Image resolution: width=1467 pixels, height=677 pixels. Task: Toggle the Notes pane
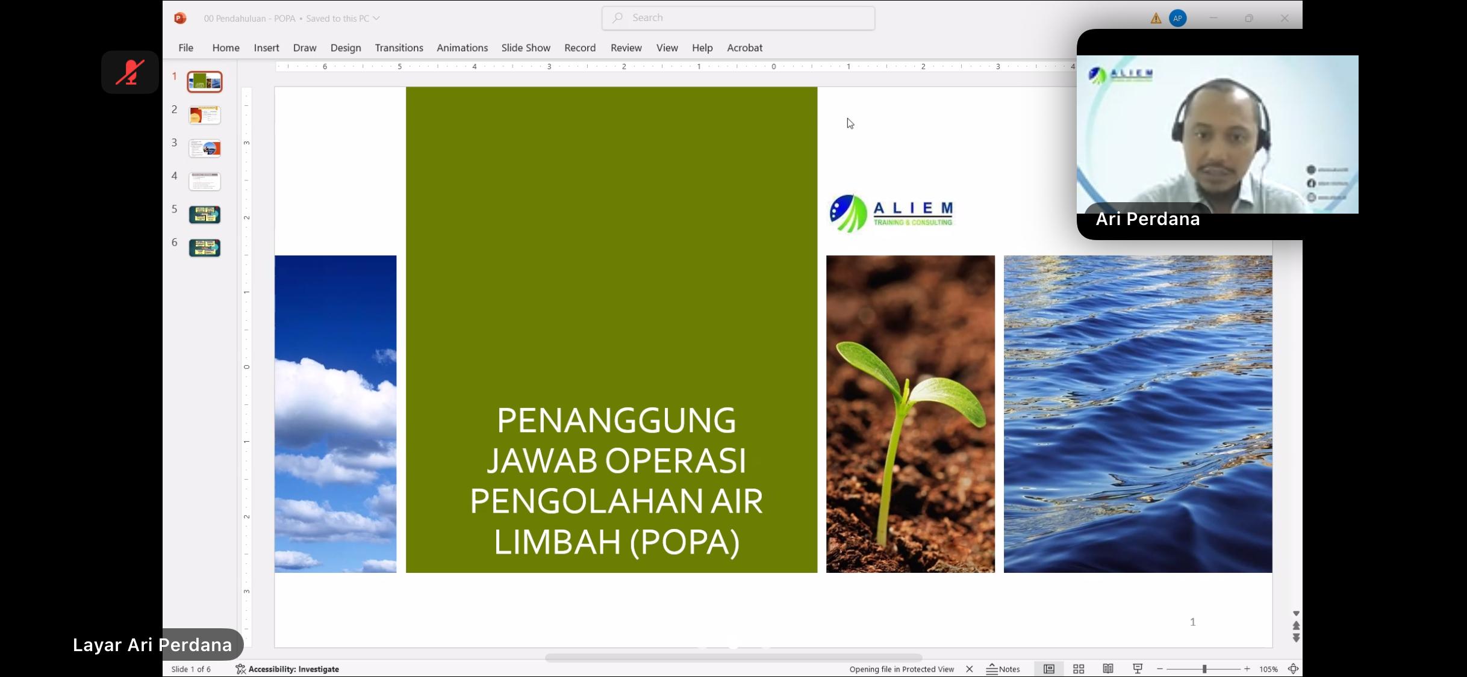(x=1003, y=669)
